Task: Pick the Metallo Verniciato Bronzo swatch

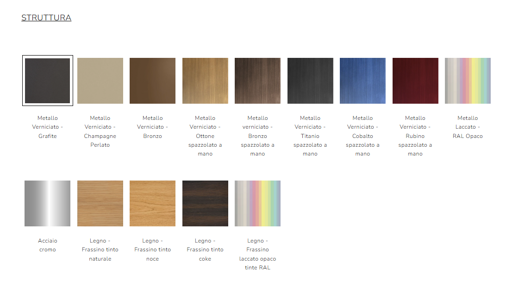Action: coord(152,81)
